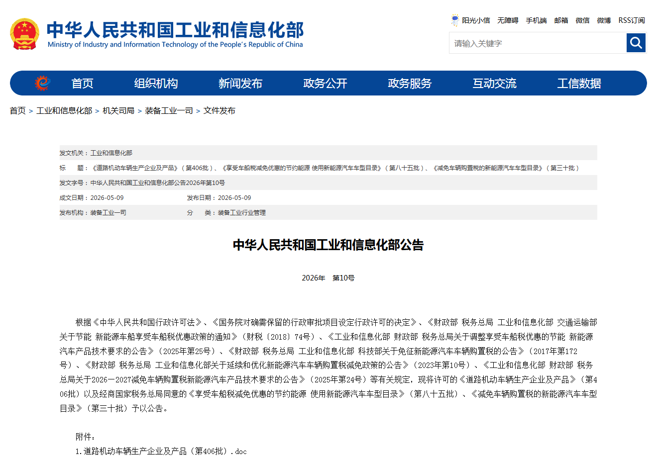Click the 发布机构 value 装备工业一司
657x458 pixels.
(x=108, y=213)
